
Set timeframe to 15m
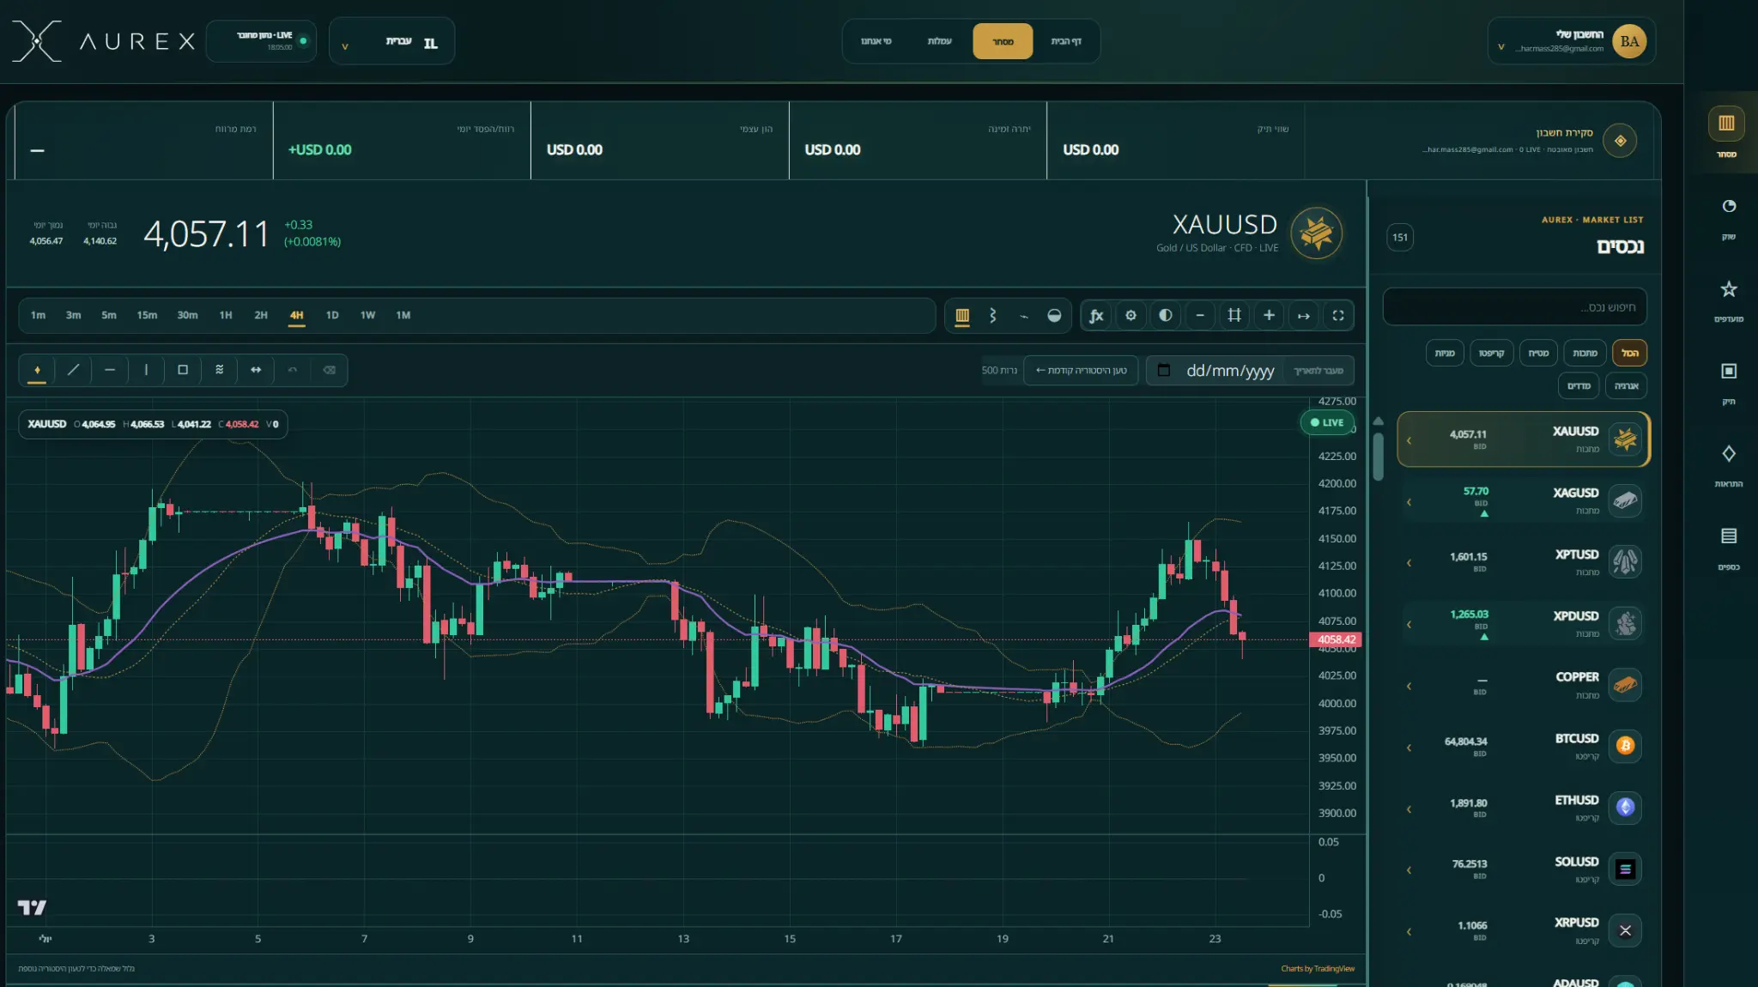pos(147,316)
